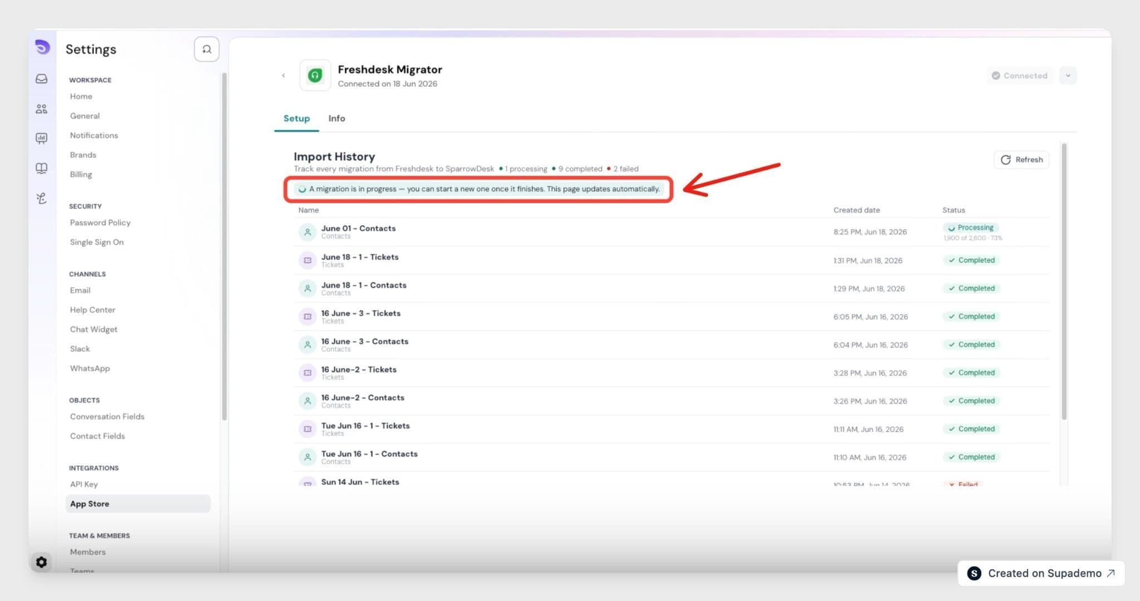This screenshot has height=601, width=1140.
Task: Open Single Sign On settings
Action: pyautogui.click(x=97, y=242)
